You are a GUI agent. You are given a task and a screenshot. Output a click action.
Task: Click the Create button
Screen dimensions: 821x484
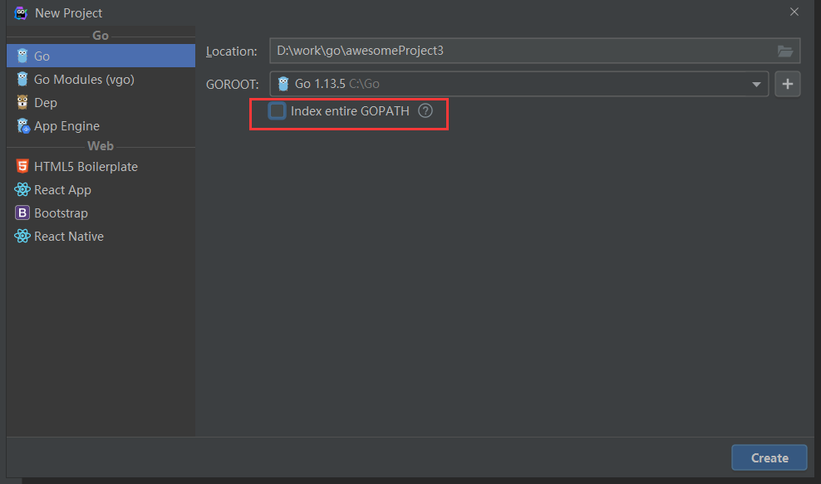tap(769, 457)
